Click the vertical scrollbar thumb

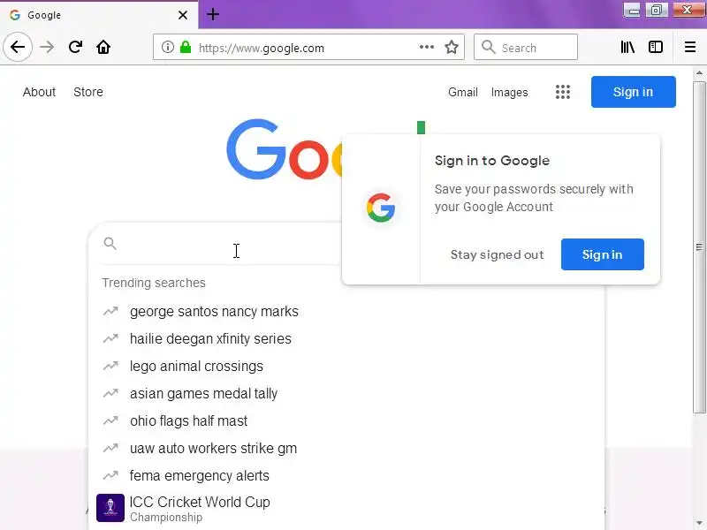(x=699, y=247)
